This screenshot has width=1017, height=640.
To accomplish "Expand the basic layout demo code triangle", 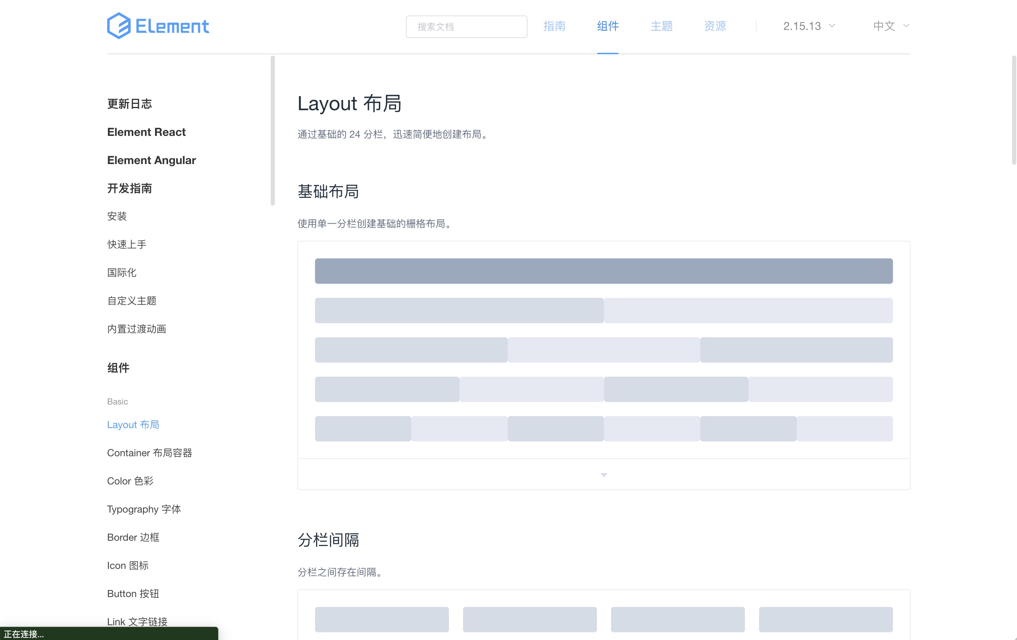I will (604, 475).
